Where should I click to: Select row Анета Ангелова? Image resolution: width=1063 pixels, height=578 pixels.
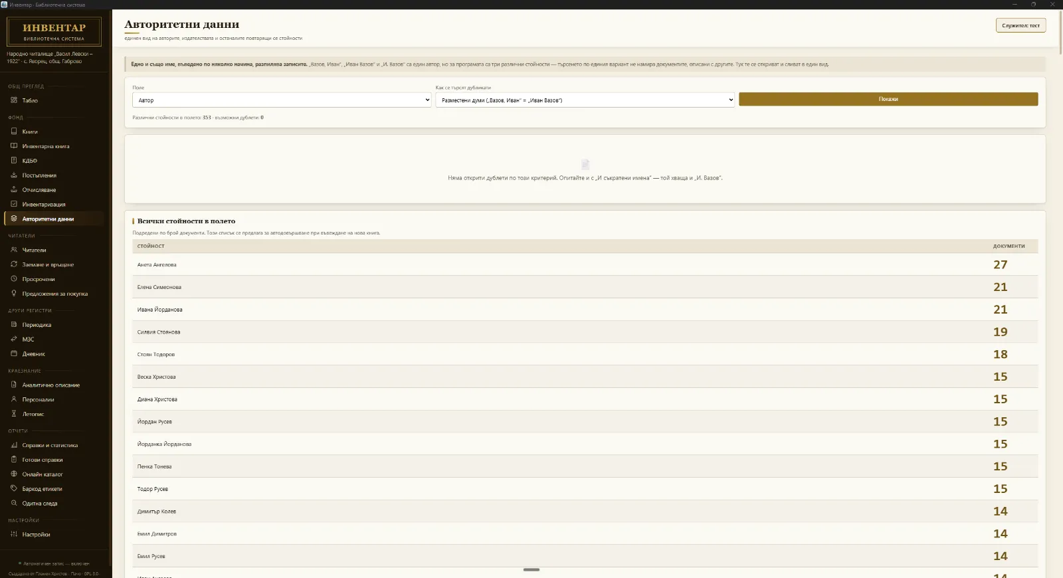click(x=585, y=264)
